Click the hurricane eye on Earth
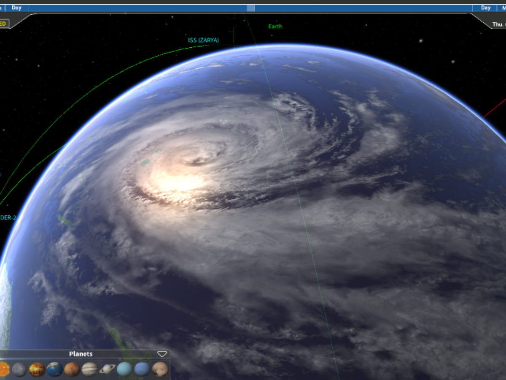 click(x=197, y=160)
